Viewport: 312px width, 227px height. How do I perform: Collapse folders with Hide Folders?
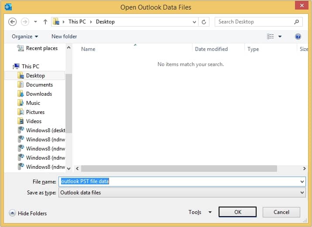[27, 214]
